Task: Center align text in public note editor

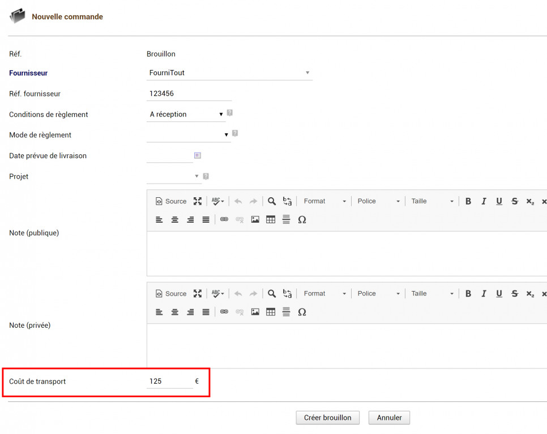Action: point(175,220)
